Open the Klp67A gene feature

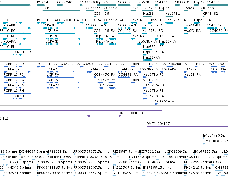click(106, 5)
